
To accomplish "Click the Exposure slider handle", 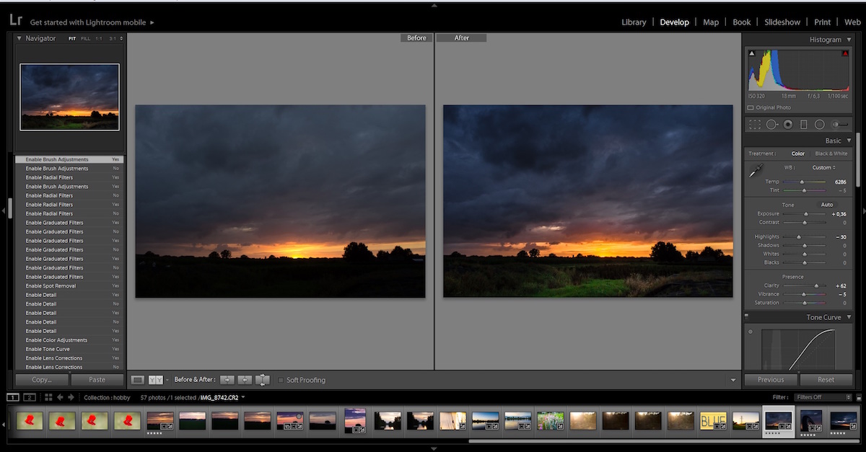I will tap(806, 214).
